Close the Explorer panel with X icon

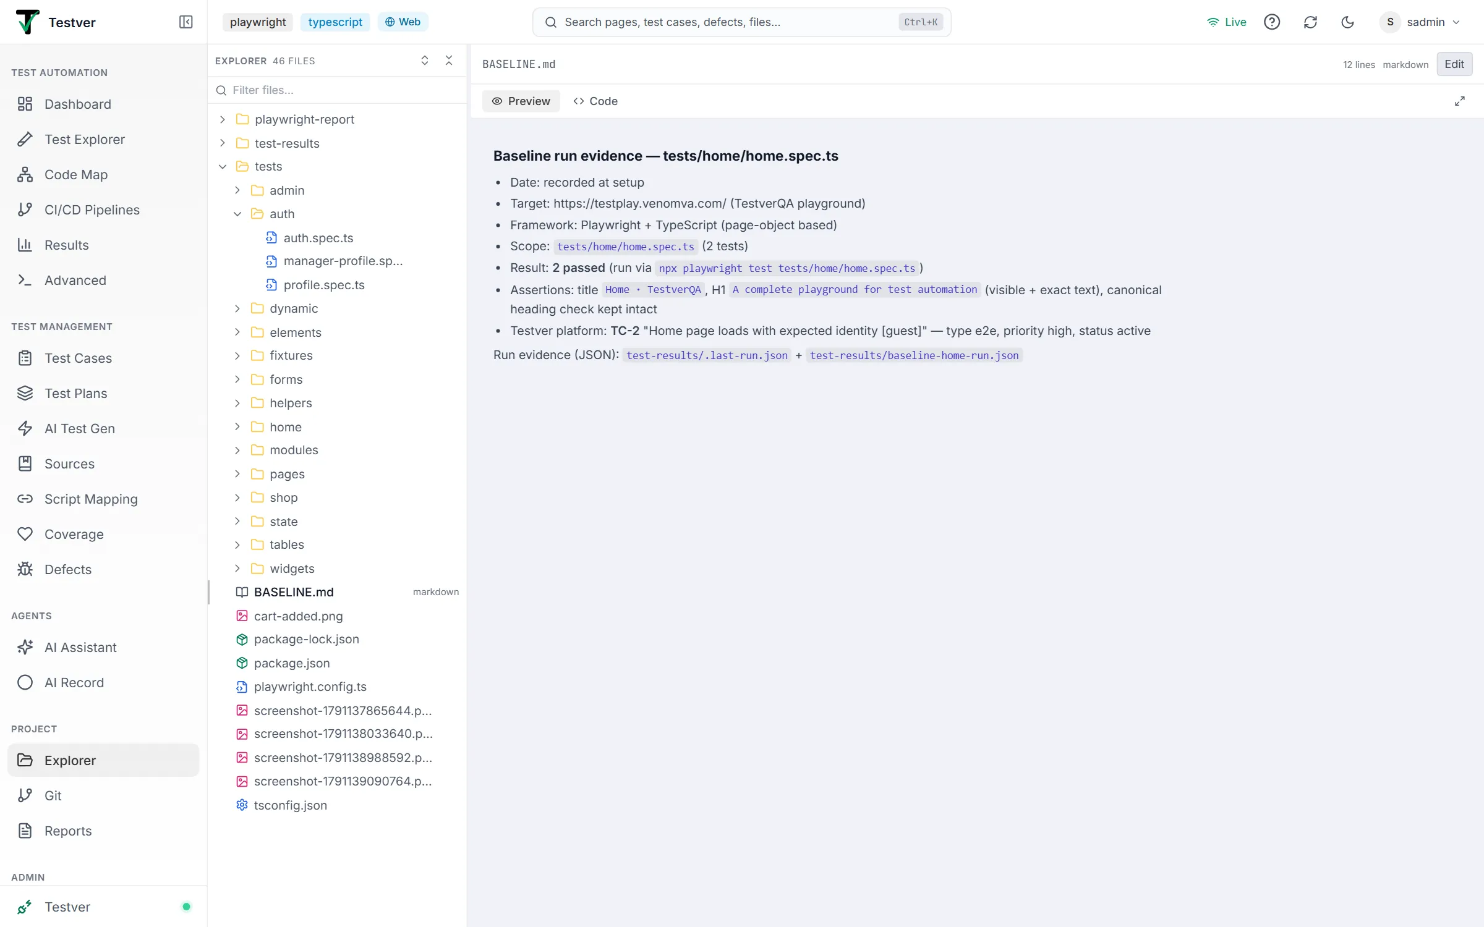(x=449, y=61)
